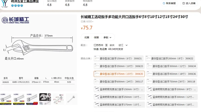Click thumbnail icon of 豪华型 150mm option
Screen dimensions: 201x112
point(97,59)
